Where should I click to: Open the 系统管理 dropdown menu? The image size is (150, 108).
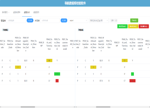pos(6,12)
